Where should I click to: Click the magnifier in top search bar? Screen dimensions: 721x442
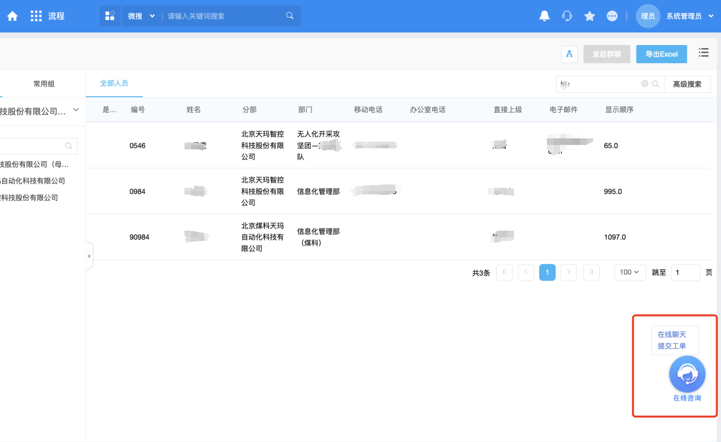click(x=290, y=16)
